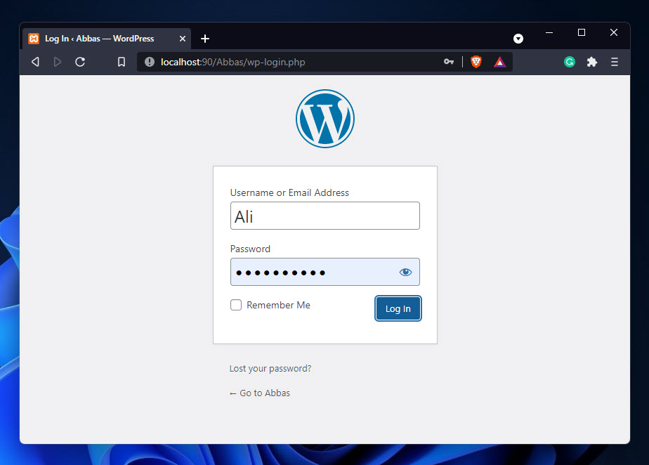
Task: Minimize the browser window
Action: (549, 32)
